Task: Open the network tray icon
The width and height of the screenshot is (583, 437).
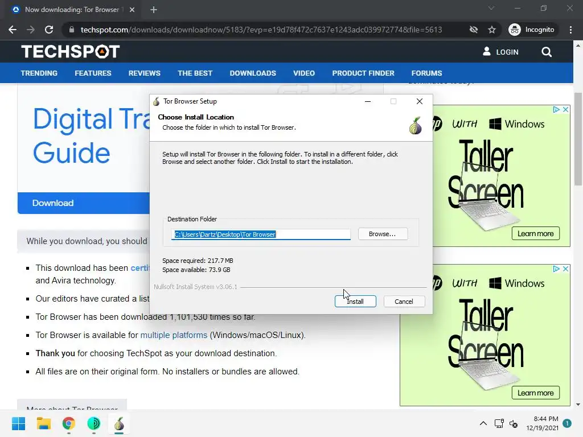Action: click(x=499, y=423)
